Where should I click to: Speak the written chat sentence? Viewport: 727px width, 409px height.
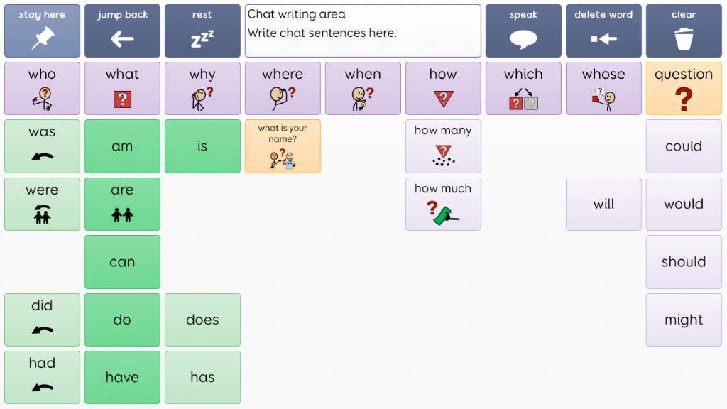pyautogui.click(x=523, y=31)
